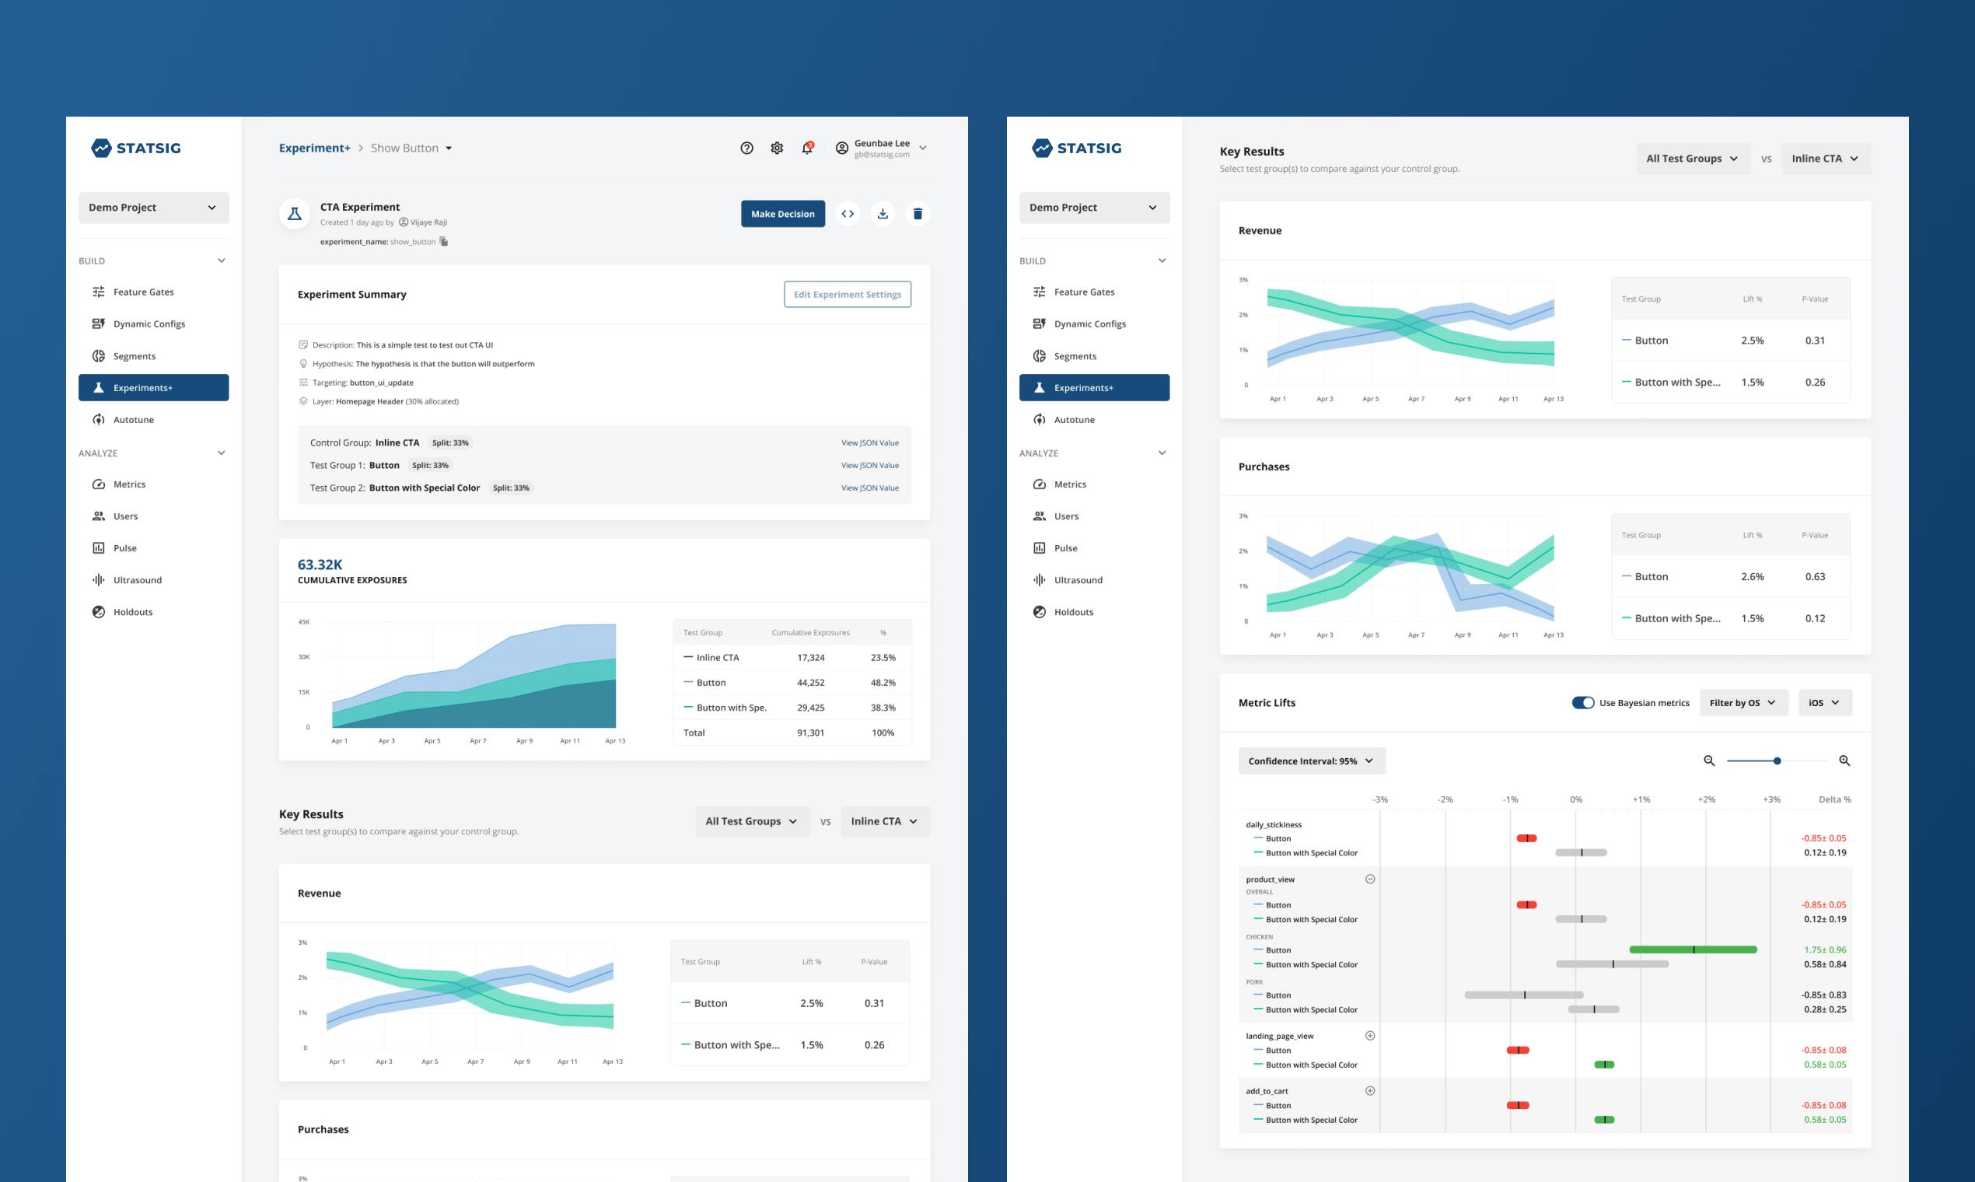The image size is (1975, 1182).
Task: Open the notification bell with the red badge
Action: pos(807,149)
